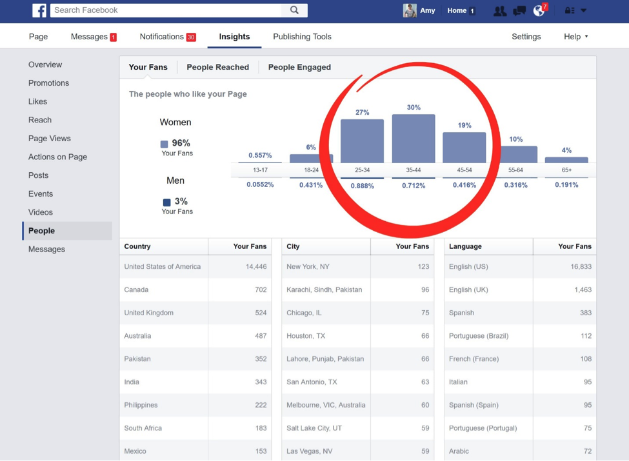The image size is (629, 461).
Task: Click Salt Lake City, UT row
Action: 358,428
